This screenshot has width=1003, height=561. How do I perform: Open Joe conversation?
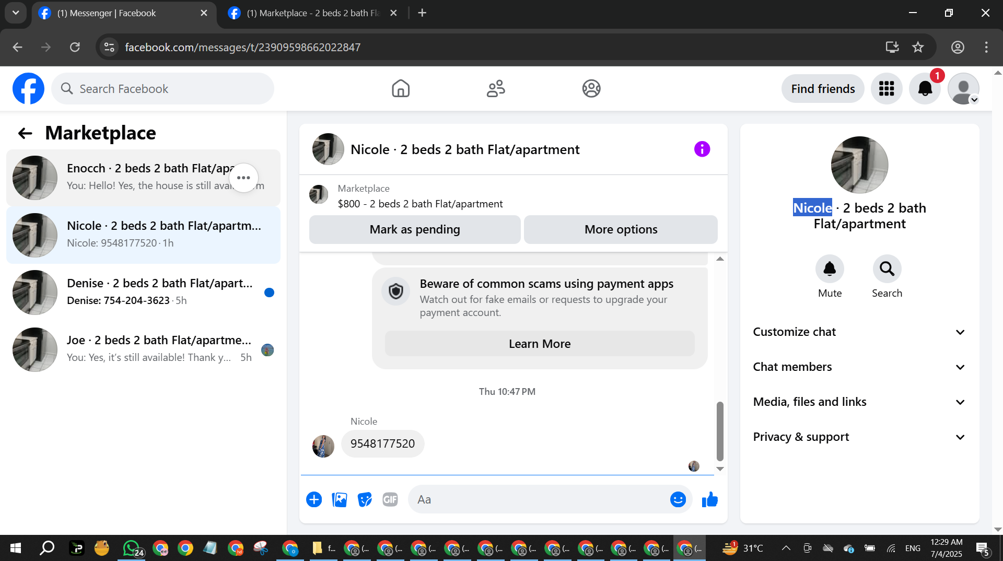point(143,349)
